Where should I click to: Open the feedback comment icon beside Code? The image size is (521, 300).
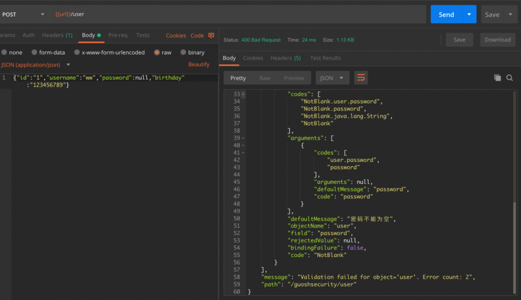[x=211, y=35]
